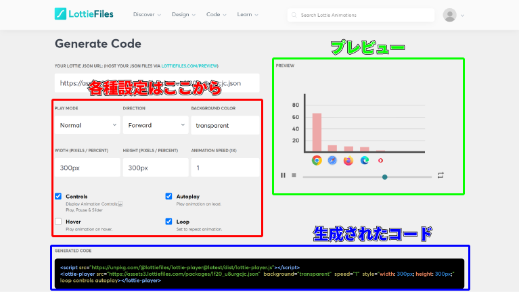Open the Direction Forward dropdown
Image resolution: width=519 pixels, height=292 pixels.
(x=156, y=125)
